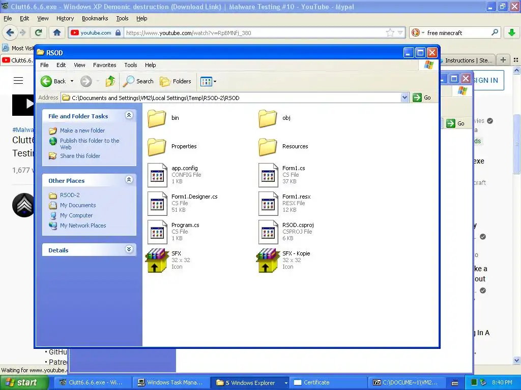Click Go button in RSOD window
This screenshot has height=390, width=521.
(422, 97)
